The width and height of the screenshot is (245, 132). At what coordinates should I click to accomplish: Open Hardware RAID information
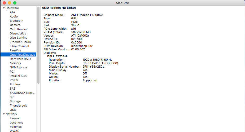(x=20, y=59)
